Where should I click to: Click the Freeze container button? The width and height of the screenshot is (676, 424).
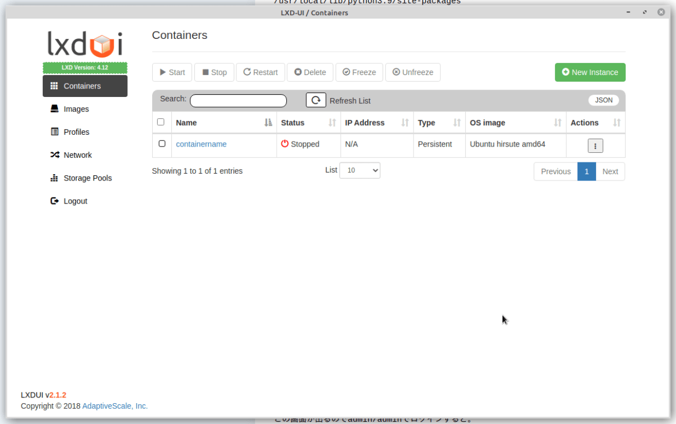click(x=359, y=72)
